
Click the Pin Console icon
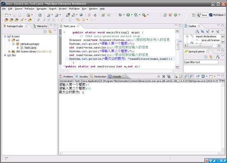197,76
